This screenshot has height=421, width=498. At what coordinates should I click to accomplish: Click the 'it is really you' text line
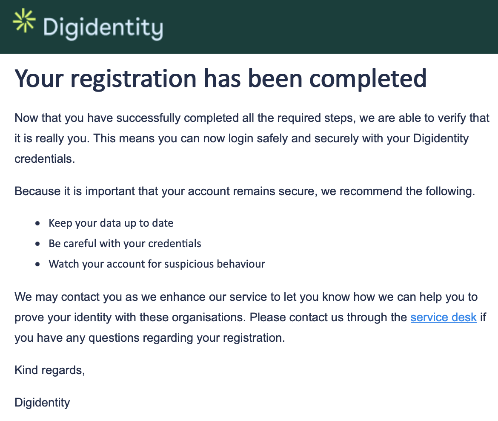(242, 138)
